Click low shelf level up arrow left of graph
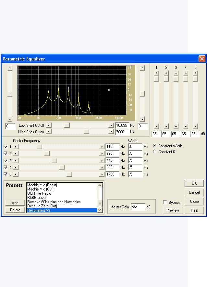 coord(10,68)
